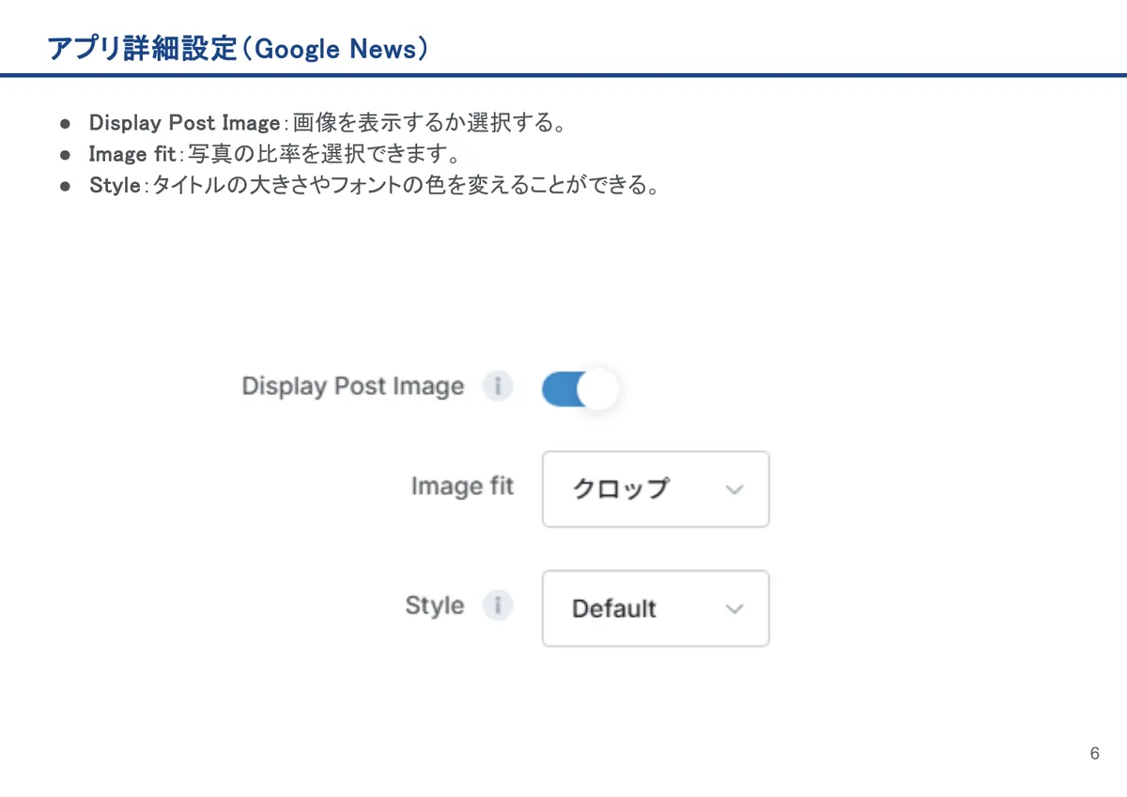Click the chevron arrow in Style dropdown
The width and height of the screenshot is (1127, 797).
pos(735,609)
